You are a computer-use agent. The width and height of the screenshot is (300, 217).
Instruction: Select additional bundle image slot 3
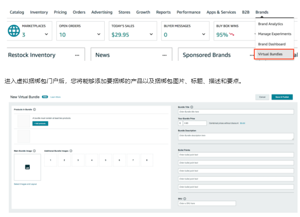[x=78, y=160]
